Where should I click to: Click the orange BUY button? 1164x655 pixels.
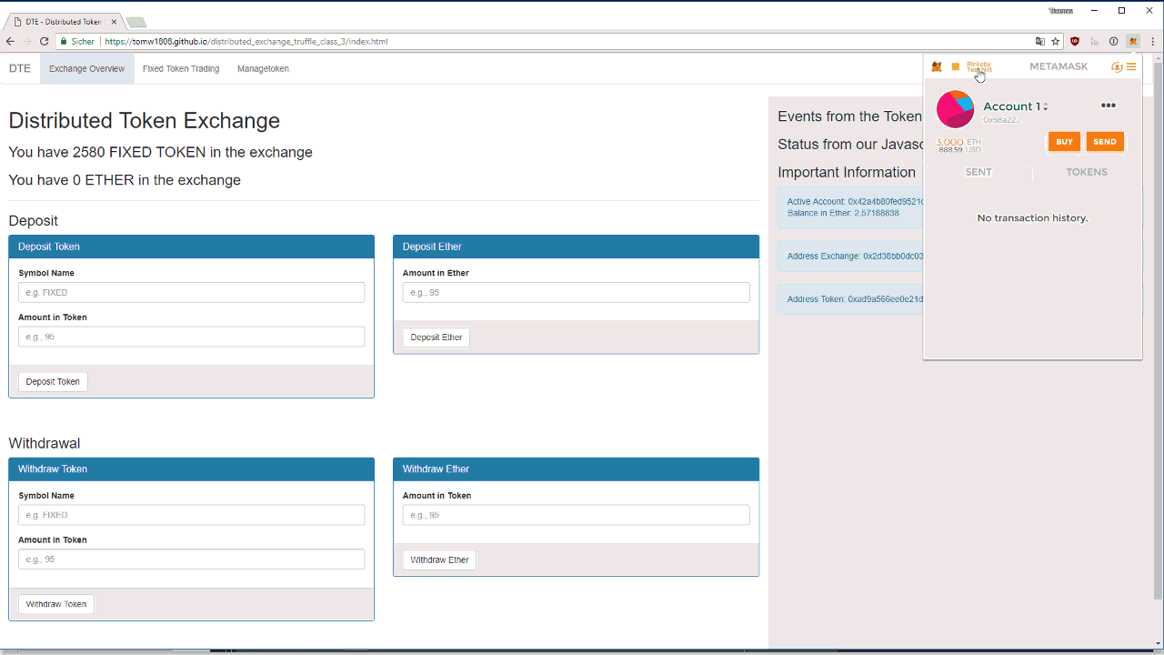pyautogui.click(x=1064, y=142)
